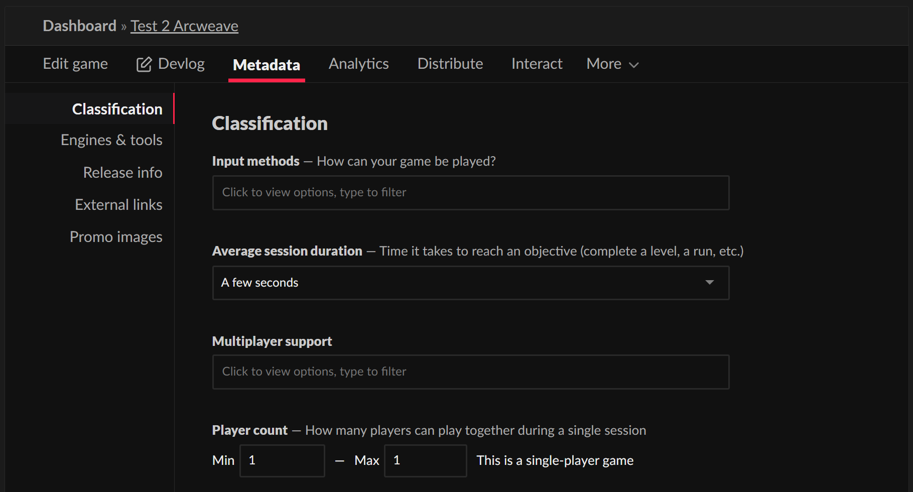Click the Min player count field
This screenshot has width=913, height=492.
coord(282,460)
